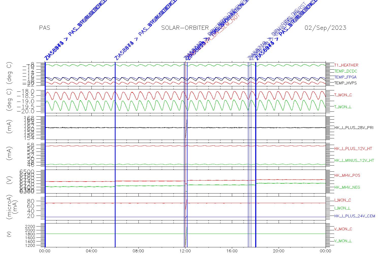Click the V_MON_L legend label
Viewport: 384px width, 259px height.
point(343,241)
